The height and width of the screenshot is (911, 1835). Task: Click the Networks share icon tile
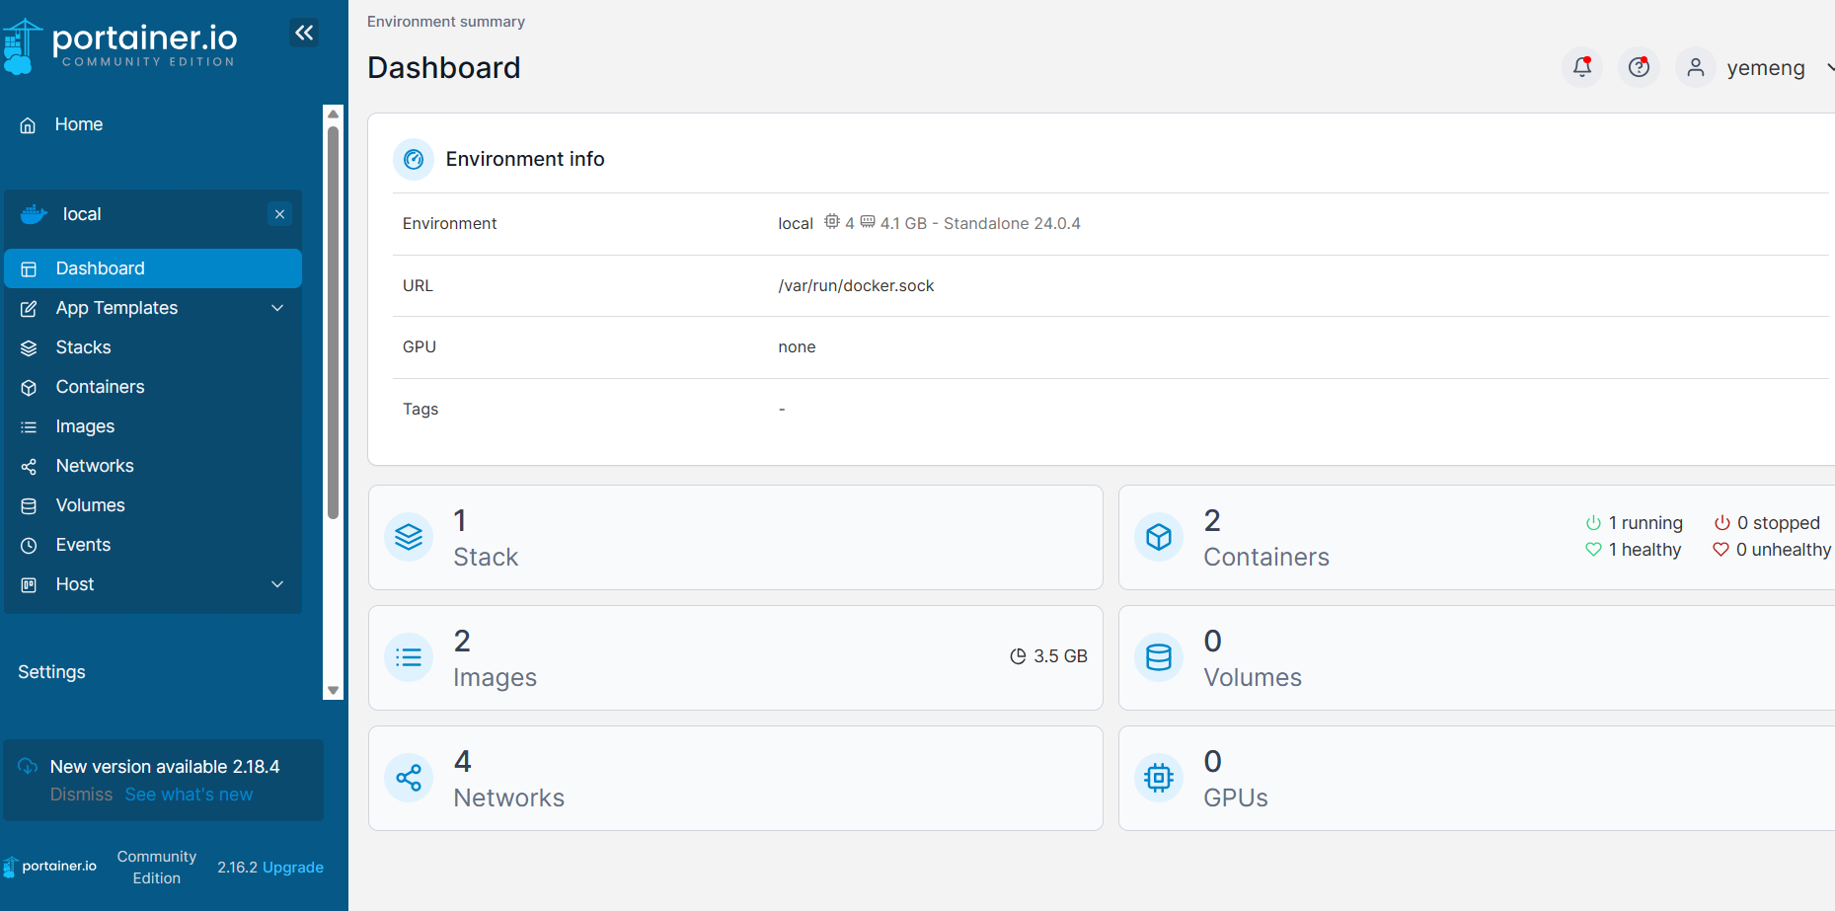tap(409, 778)
